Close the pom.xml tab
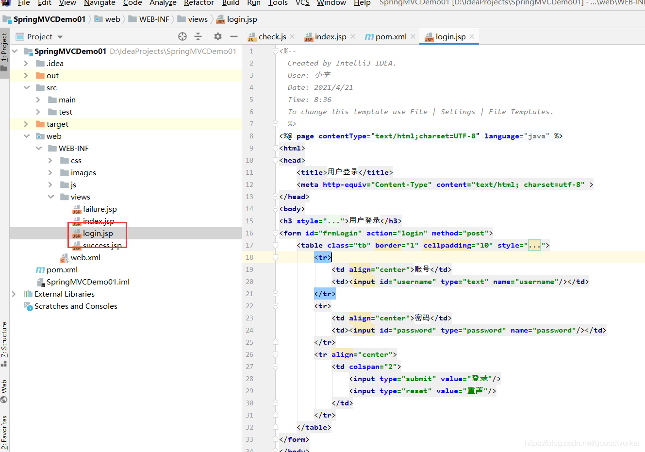Image resolution: width=645 pixels, height=452 pixels. coord(413,36)
